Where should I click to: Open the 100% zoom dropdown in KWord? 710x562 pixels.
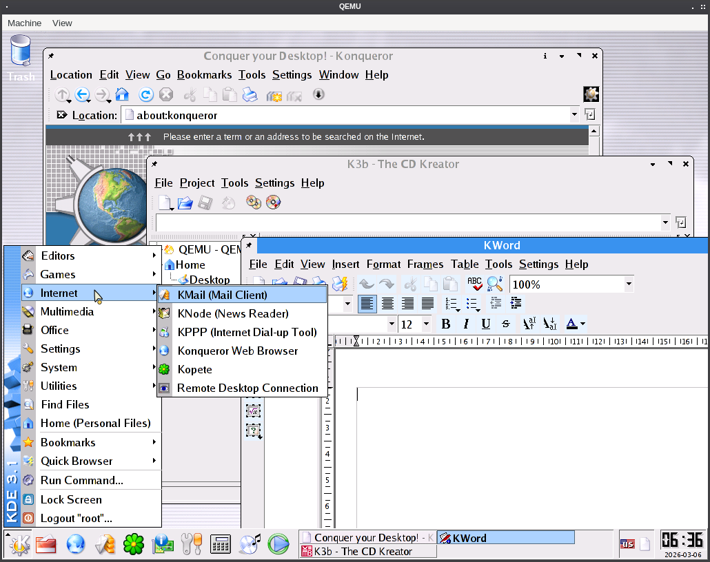point(629,284)
